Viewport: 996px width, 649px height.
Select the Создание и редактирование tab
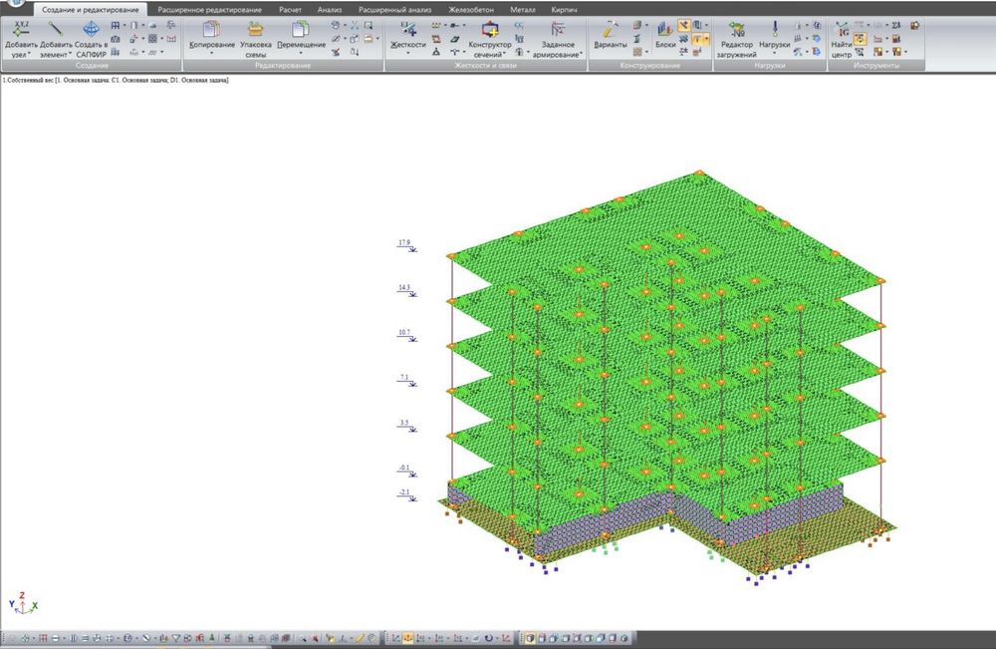(x=91, y=10)
